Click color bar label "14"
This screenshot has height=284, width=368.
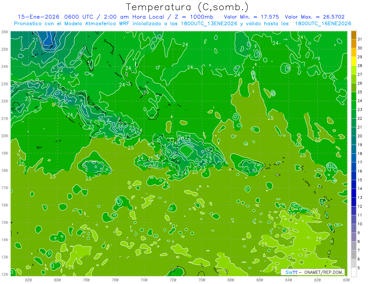(x=360, y=189)
